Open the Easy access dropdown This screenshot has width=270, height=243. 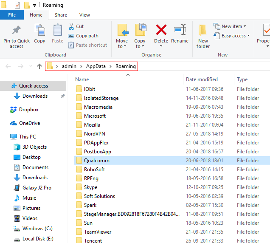tap(248, 36)
